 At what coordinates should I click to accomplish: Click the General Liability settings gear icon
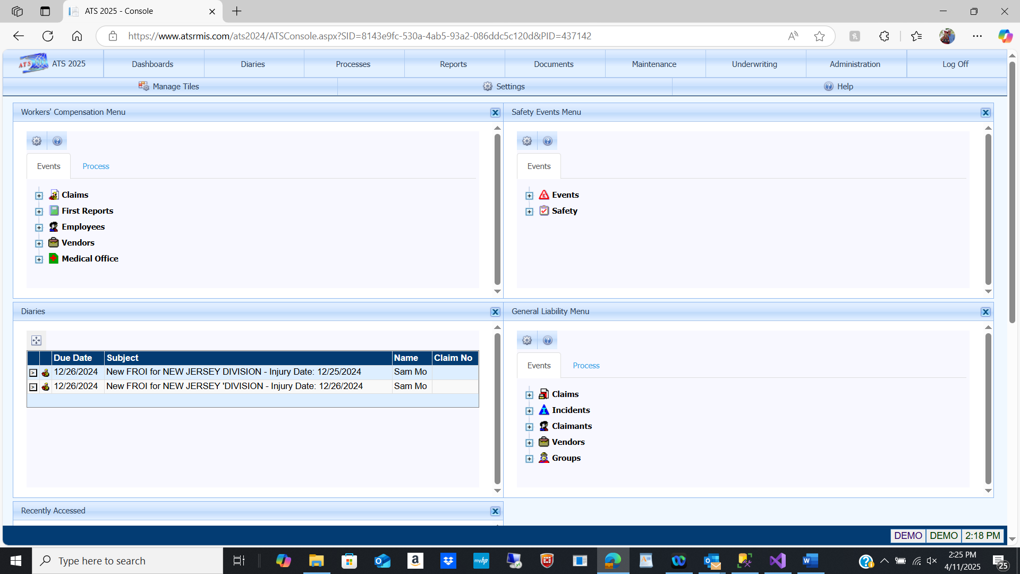pyautogui.click(x=527, y=340)
